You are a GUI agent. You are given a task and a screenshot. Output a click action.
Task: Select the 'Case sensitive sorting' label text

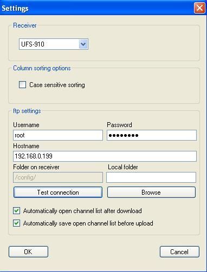click(57, 85)
